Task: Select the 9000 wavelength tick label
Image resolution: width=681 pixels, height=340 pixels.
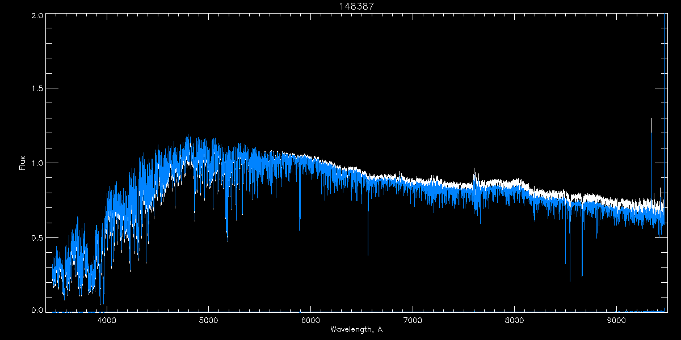Action: tap(617, 320)
